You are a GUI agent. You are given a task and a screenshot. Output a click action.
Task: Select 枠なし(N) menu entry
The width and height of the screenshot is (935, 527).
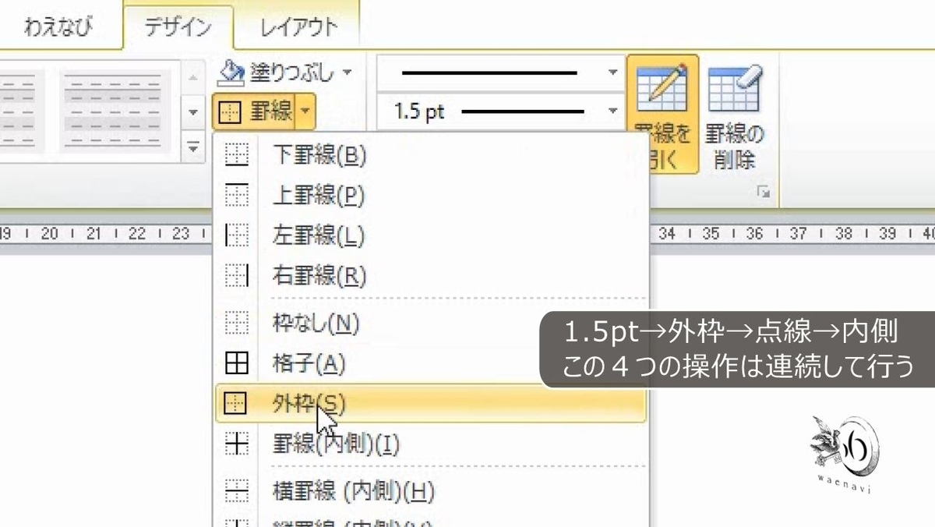pyautogui.click(x=431, y=322)
